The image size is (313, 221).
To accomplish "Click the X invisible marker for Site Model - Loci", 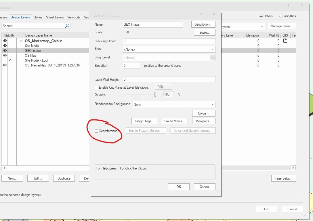I will [9, 60].
